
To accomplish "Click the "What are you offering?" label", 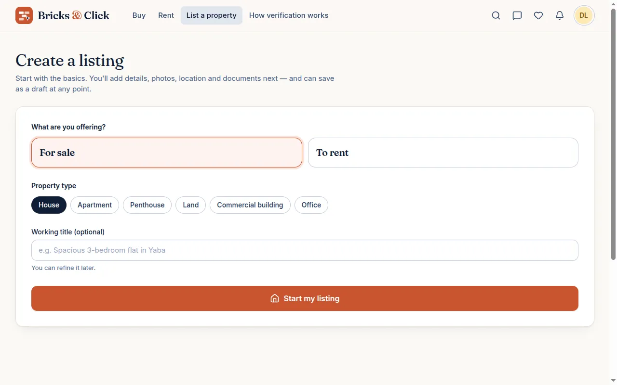I will (68, 127).
